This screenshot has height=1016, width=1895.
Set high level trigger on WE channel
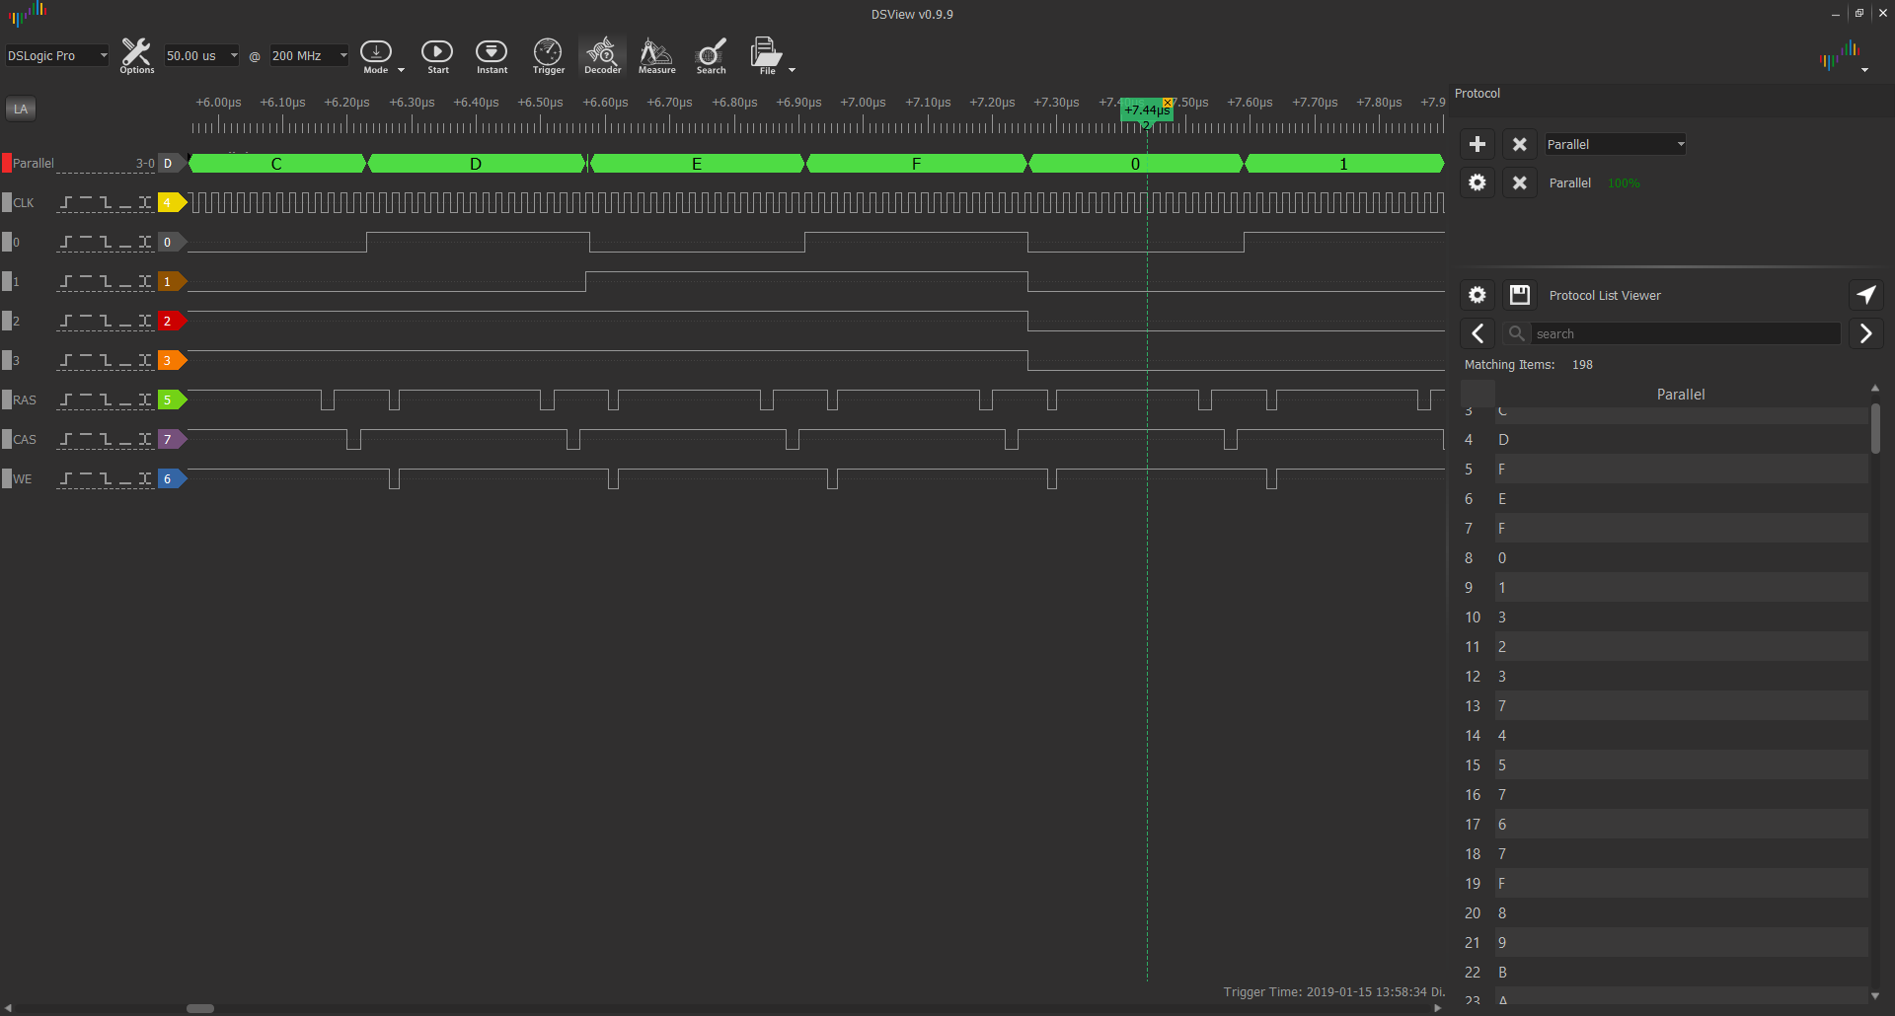coord(86,478)
